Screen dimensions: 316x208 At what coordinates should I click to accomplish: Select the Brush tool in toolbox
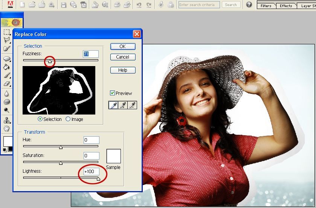click(x=7, y=75)
